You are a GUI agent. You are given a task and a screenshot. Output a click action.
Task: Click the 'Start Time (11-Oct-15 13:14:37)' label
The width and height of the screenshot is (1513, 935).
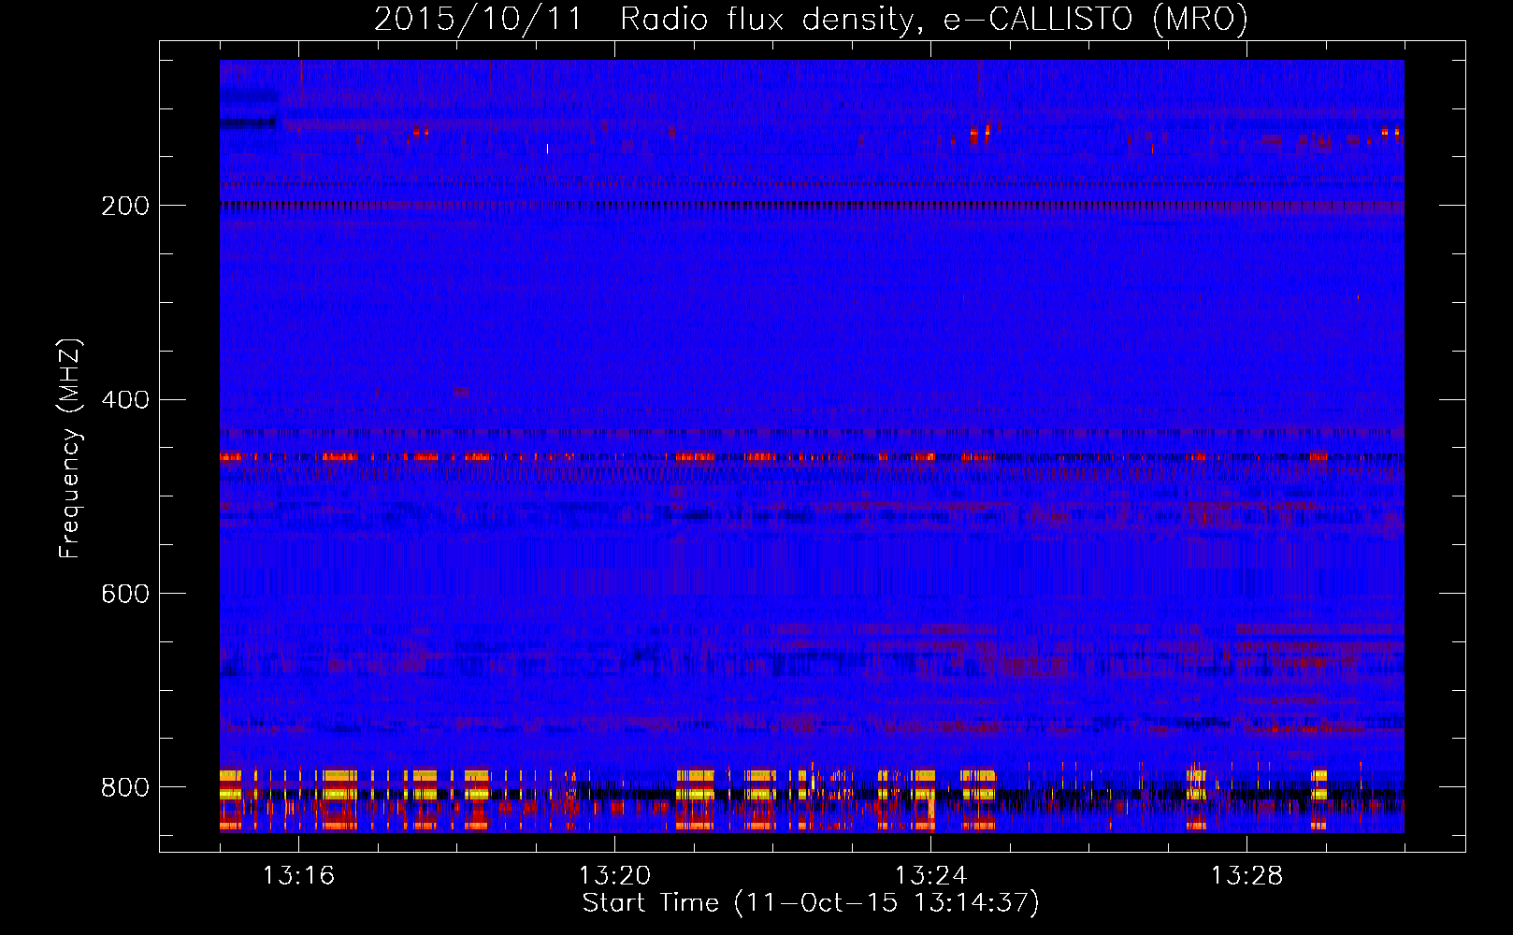click(x=811, y=903)
